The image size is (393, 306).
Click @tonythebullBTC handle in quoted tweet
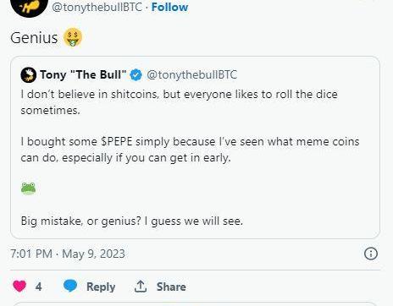click(x=191, y=75)
